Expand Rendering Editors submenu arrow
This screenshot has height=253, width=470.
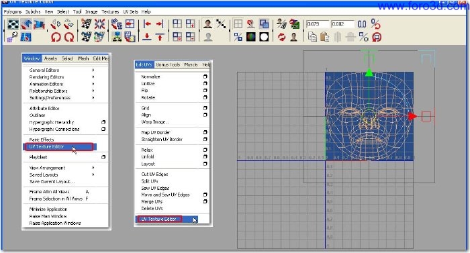pos(93,77)
